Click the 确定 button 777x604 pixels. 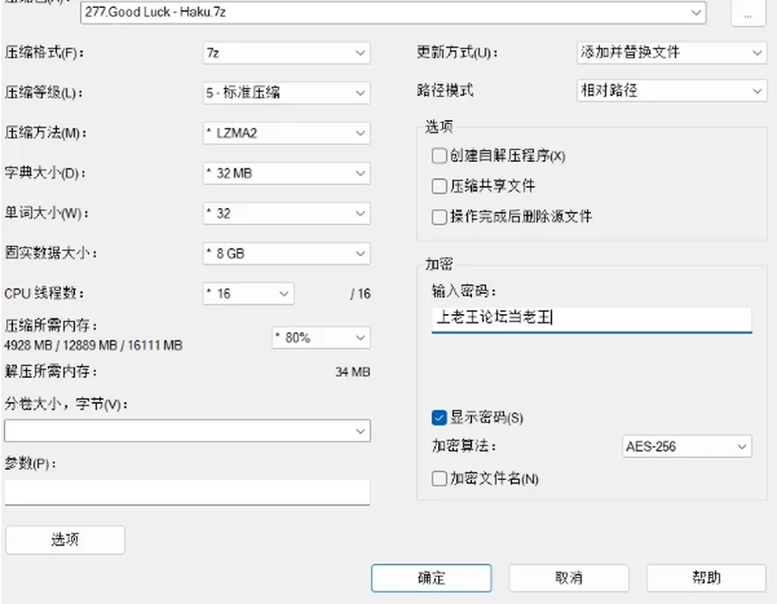click(431, 578)
